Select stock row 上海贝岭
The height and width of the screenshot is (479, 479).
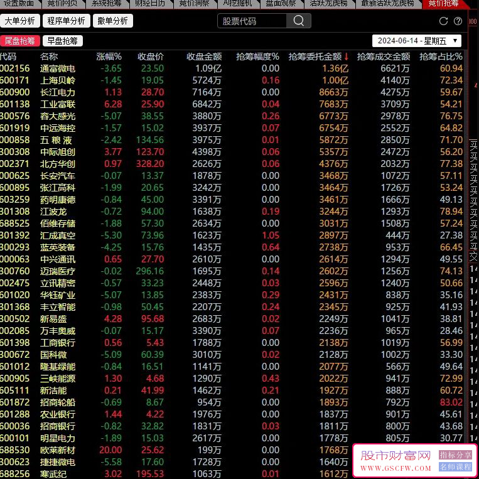click(x=231, y=80)
